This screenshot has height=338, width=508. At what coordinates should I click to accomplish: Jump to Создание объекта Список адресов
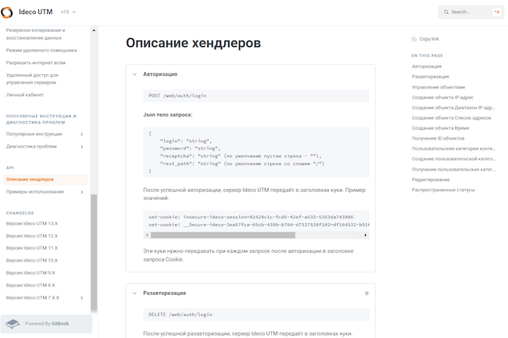(451, 118)
